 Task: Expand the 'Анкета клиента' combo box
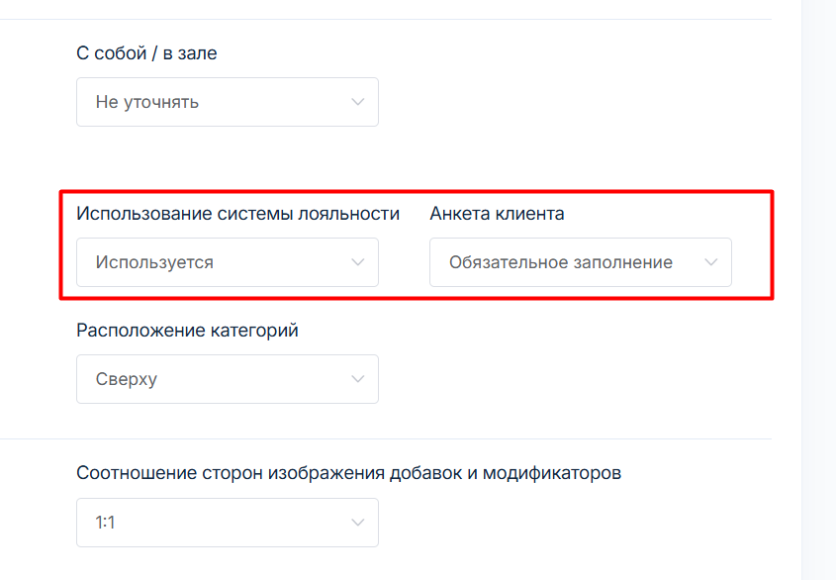pyautogui.click(x=580, y=262)
